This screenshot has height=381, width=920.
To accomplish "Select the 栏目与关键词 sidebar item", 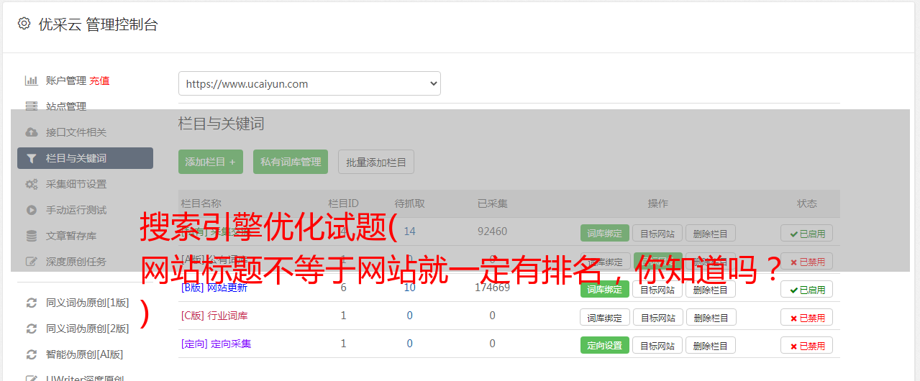I will pyautogui.click(x=85, y=158).
